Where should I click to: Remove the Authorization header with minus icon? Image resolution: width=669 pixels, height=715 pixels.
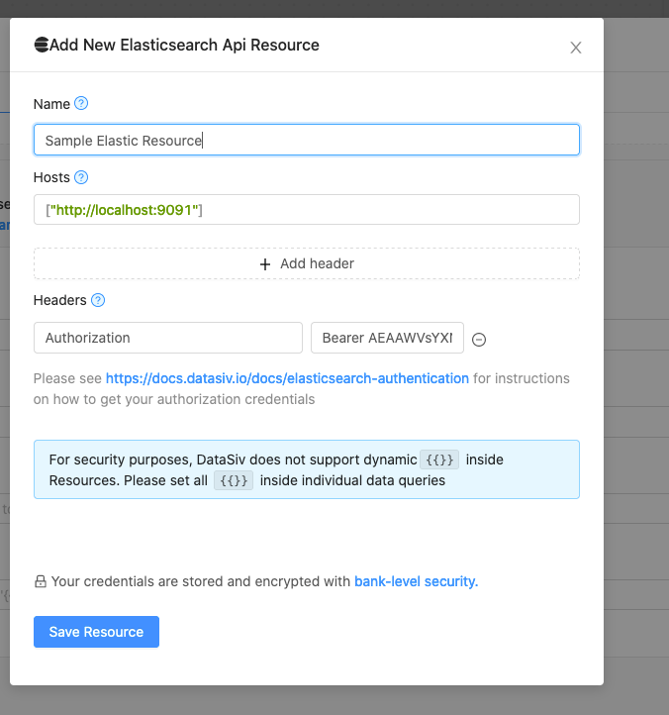pyautogui.click(x=479, y=340)
